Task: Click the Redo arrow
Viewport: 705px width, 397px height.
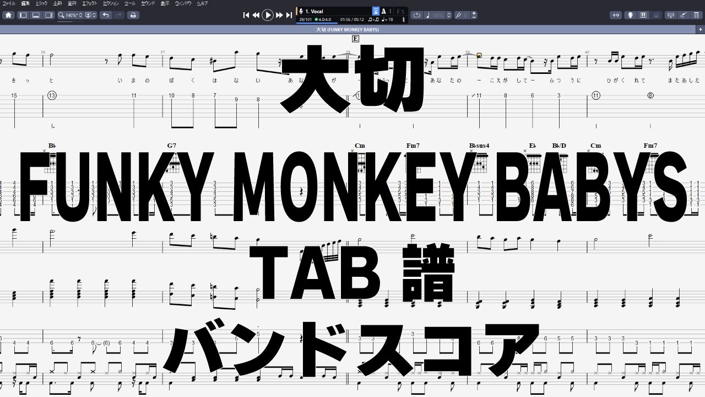Action: (x=118, y=15)
